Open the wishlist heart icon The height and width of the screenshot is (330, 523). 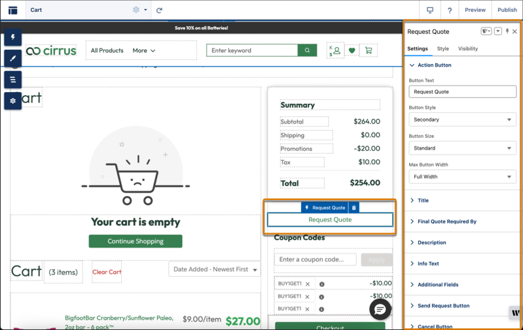pyautogui.click(x=352, y=50)
